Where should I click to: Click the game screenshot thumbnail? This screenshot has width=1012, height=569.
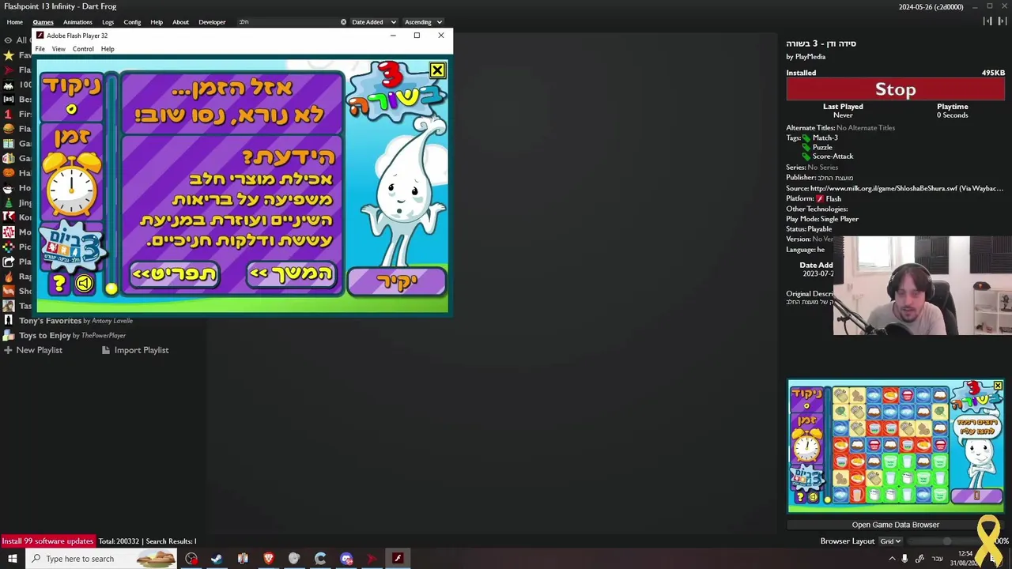pos(895,446)
